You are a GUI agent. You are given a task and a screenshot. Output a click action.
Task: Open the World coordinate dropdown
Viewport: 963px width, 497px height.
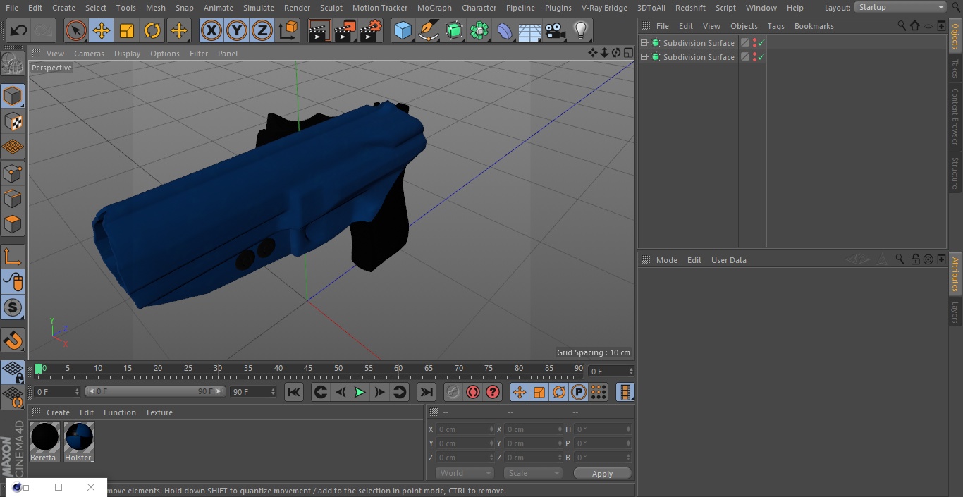pyautogui.click(x=465, y=473)
